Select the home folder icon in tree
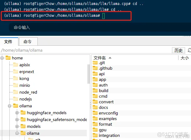This screenshot has width=191, height=140. click(x=8, y=58)
